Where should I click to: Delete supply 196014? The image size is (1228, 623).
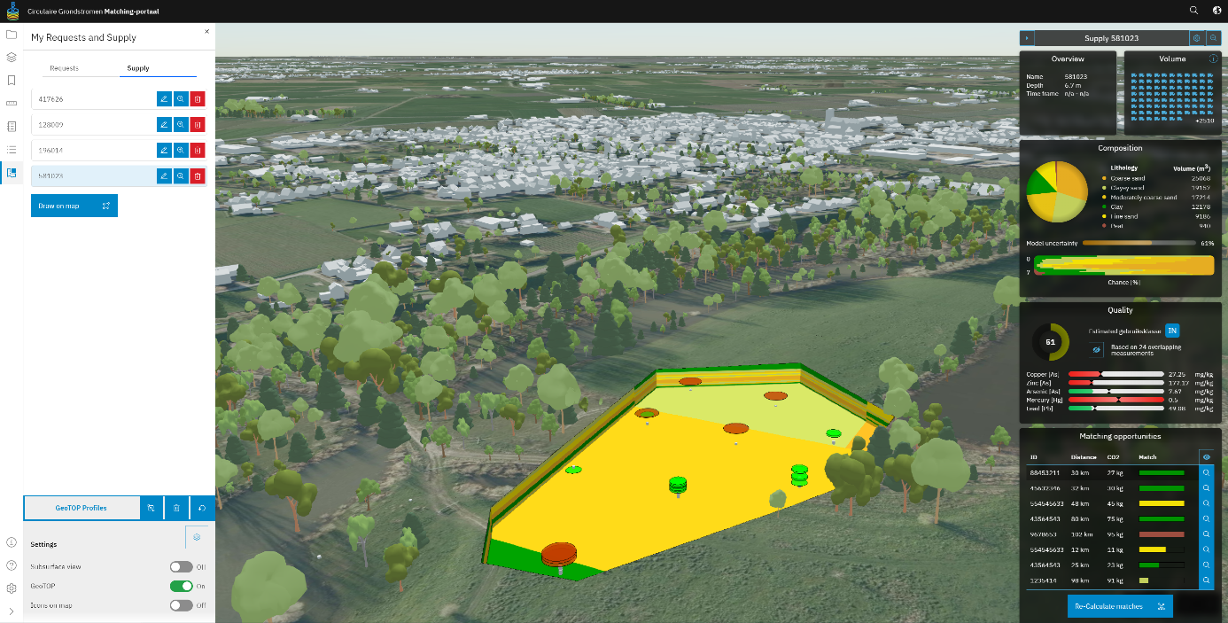pyautogui.click(x=198, y=151)
